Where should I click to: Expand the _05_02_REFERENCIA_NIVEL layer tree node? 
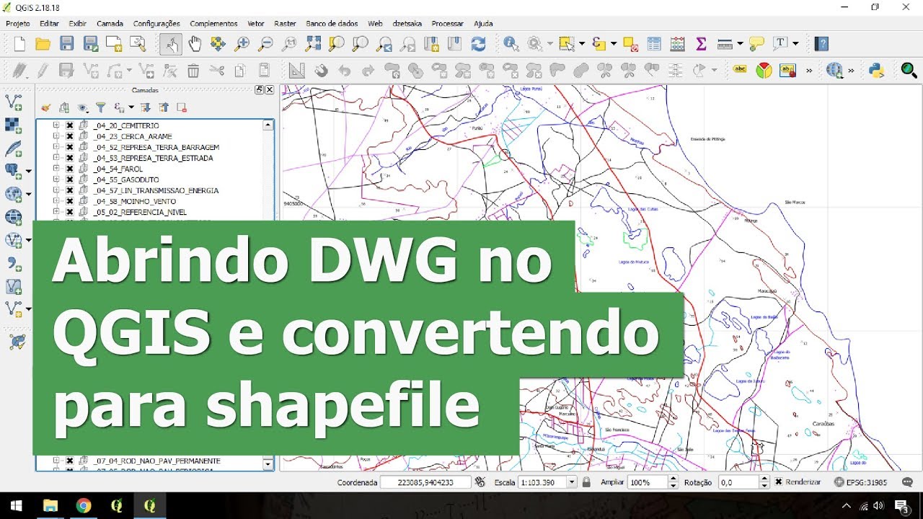(56, 212)
